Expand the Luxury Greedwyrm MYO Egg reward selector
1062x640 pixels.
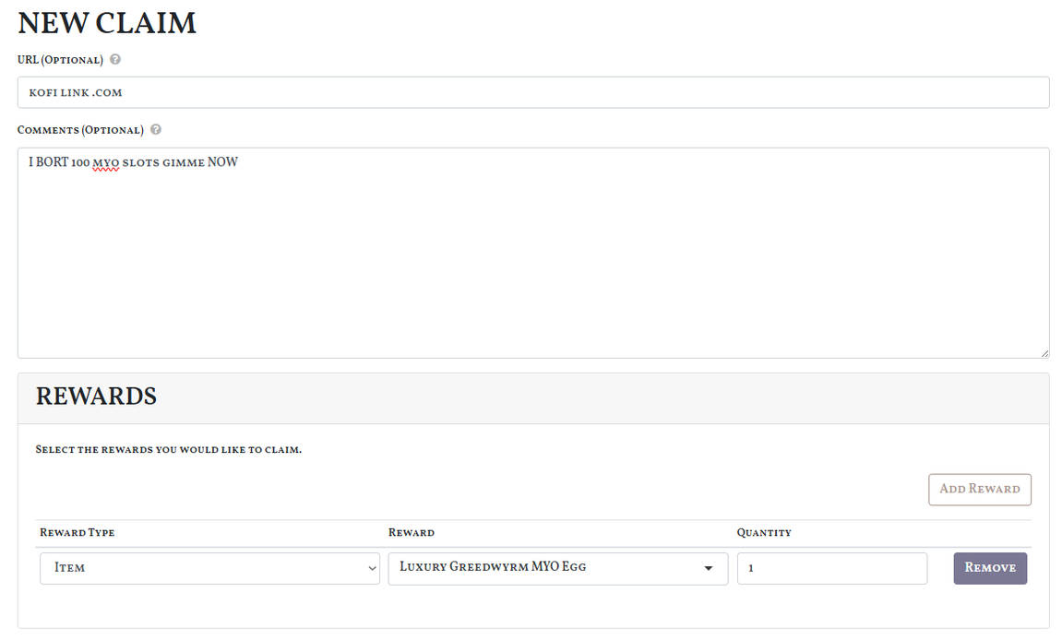pyautogui.click(x=557, y=568)
